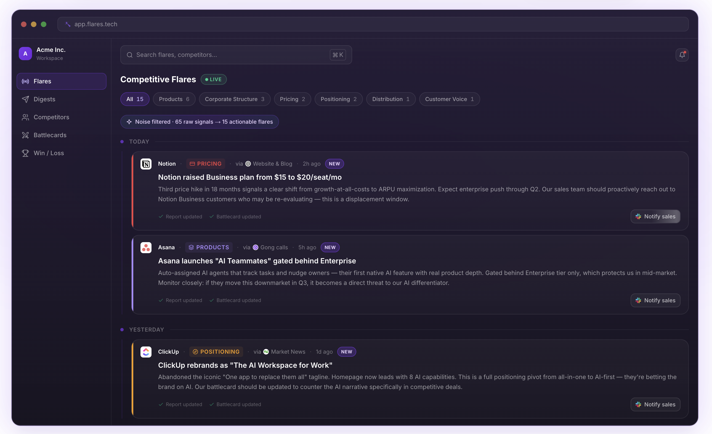The image size is (712, 434).
Task: Navigate to Battlecards
Action: 62,135
